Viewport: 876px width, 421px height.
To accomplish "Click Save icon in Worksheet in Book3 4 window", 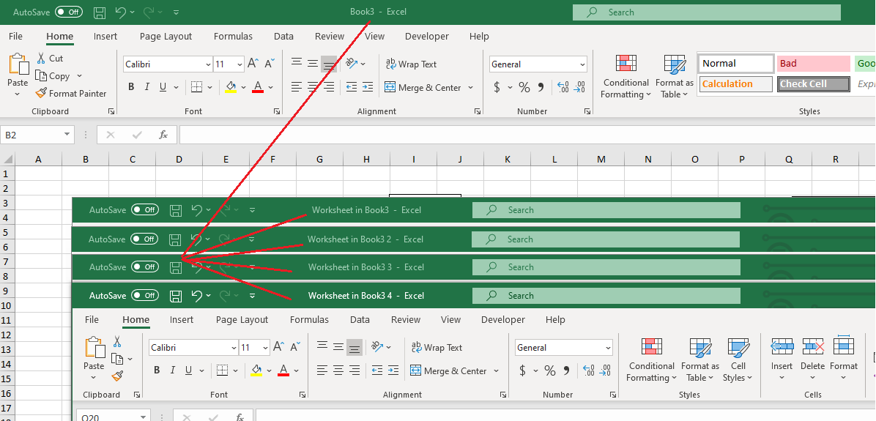I will [x=176, y=295].
